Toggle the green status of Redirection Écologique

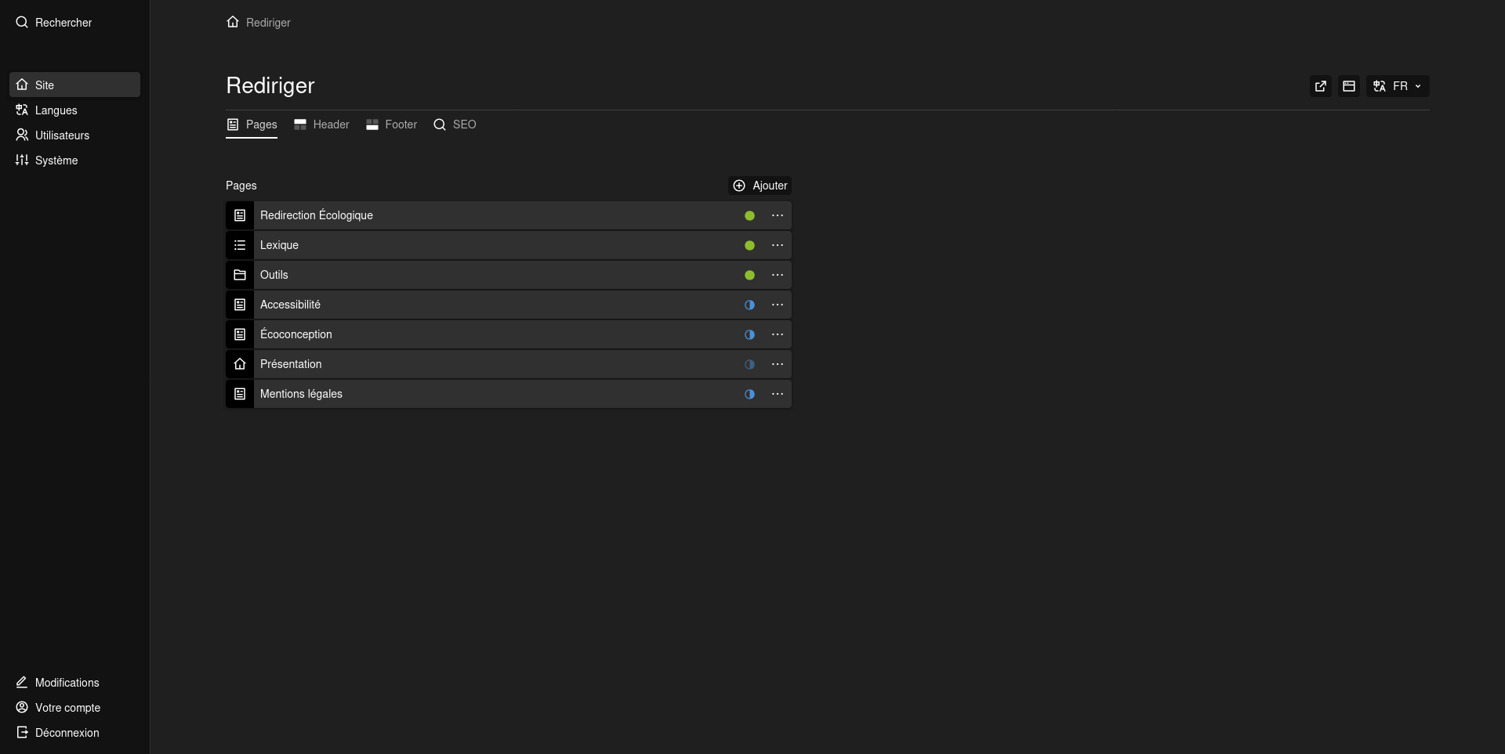coord(749,215)
